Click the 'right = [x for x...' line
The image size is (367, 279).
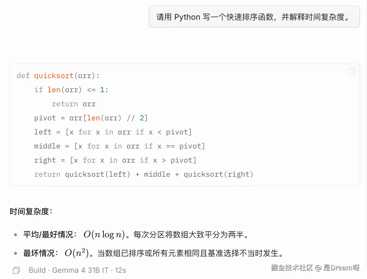[115, 160]
